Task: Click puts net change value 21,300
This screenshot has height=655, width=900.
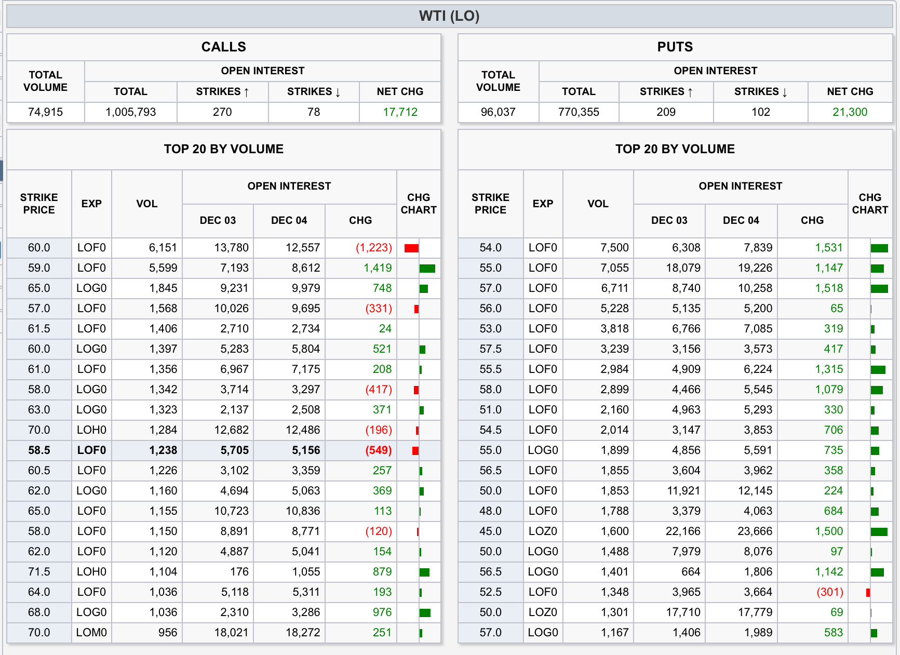Action: 850,112
